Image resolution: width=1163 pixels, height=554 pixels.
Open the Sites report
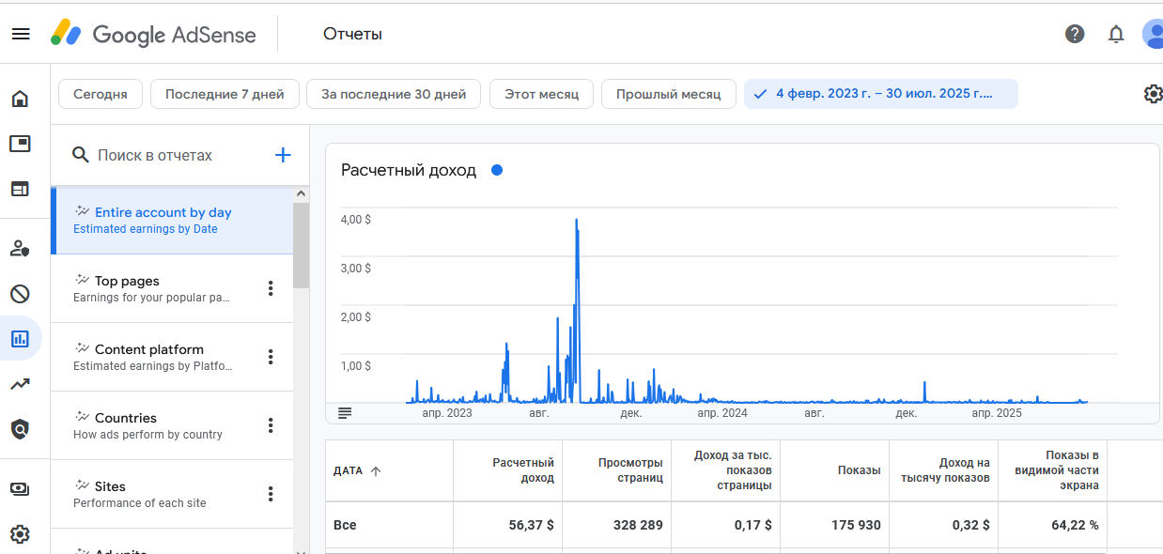172,494
